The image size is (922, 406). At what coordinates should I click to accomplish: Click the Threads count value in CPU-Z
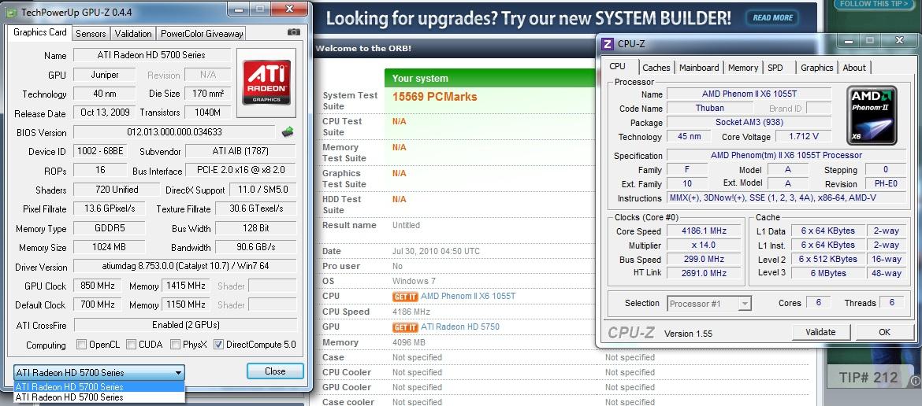point(893,303)
